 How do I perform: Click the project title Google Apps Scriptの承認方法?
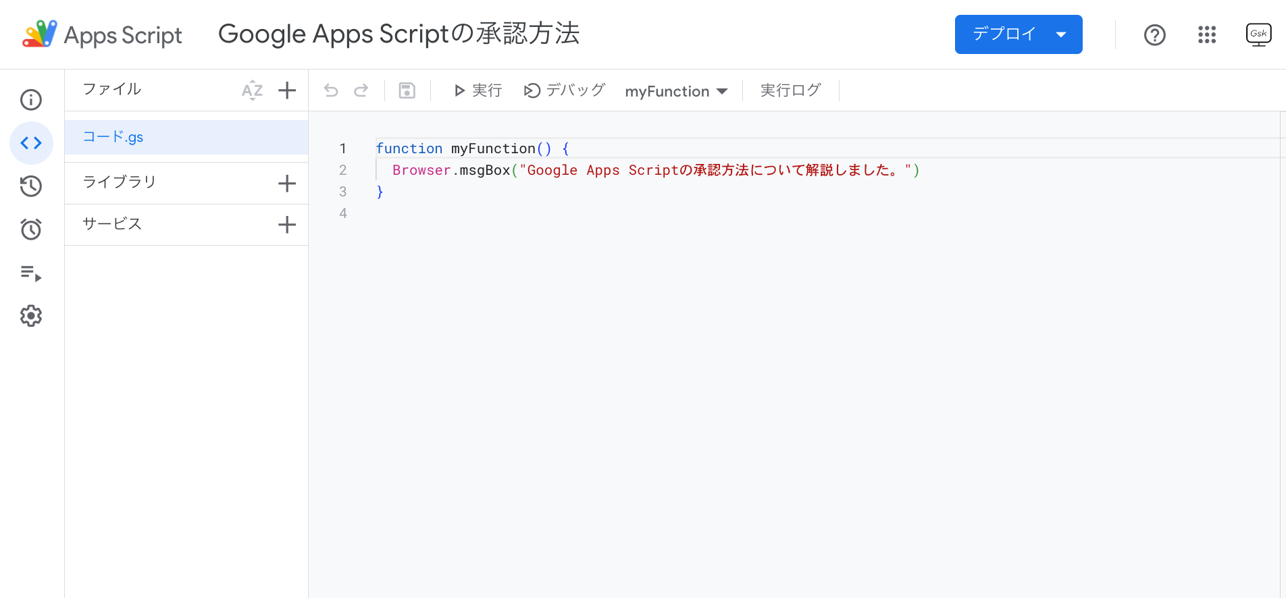point(398,34)
